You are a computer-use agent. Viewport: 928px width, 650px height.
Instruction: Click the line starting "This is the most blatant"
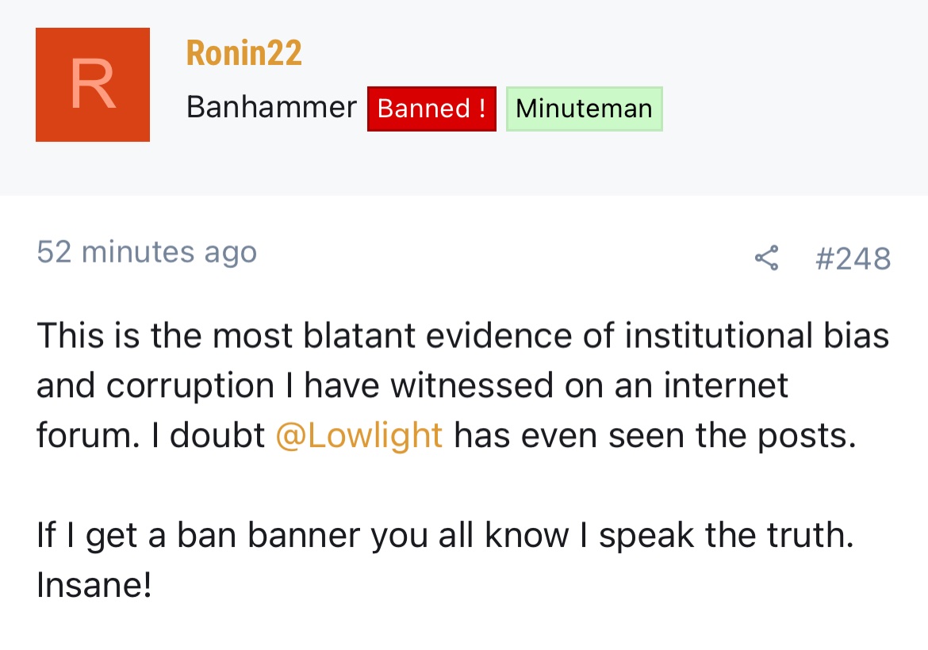(463, 335)
